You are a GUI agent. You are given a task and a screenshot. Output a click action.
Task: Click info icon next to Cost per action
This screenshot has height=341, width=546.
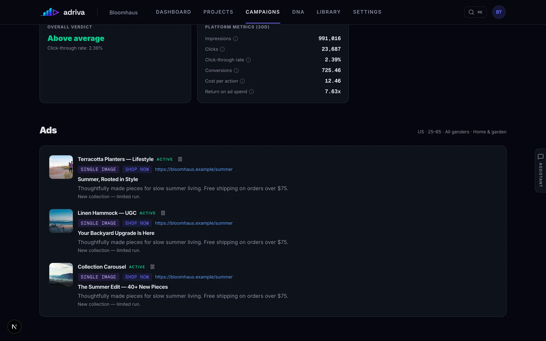pos(242,81)
